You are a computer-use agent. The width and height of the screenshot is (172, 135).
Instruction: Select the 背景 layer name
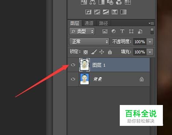pyautogui.click(x=98, y=79)
